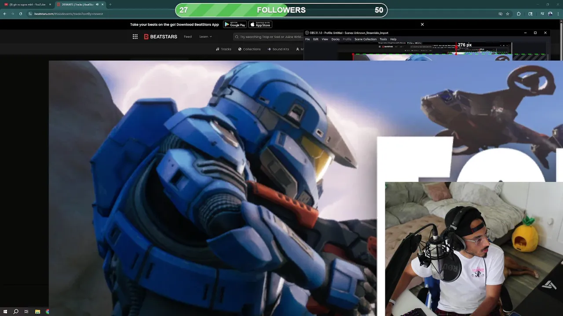The width and height of the screenshot is (563, 316).
Task: Open the Windows Start menu
Action: [5, 312]
